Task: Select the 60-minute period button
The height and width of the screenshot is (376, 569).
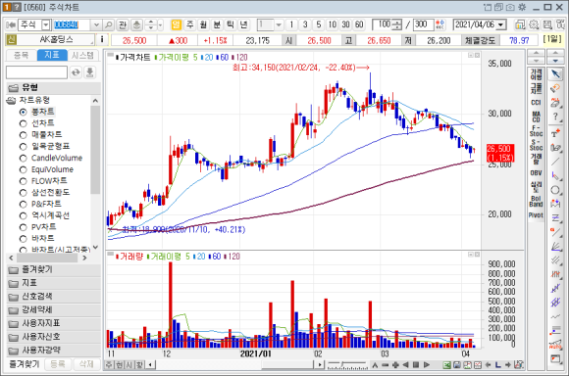Action: (359, 24)
